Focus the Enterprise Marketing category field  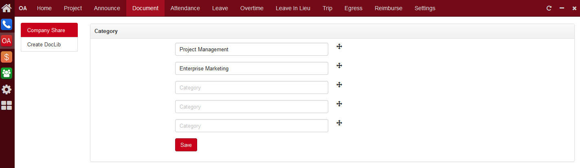pyautogui.click(x=252, y=68)
